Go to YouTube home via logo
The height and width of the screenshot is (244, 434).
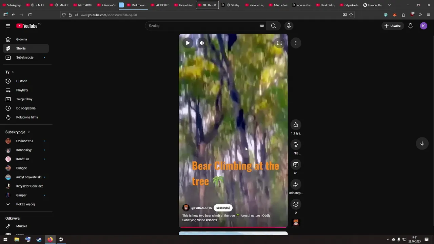click(x=27, y=26)
